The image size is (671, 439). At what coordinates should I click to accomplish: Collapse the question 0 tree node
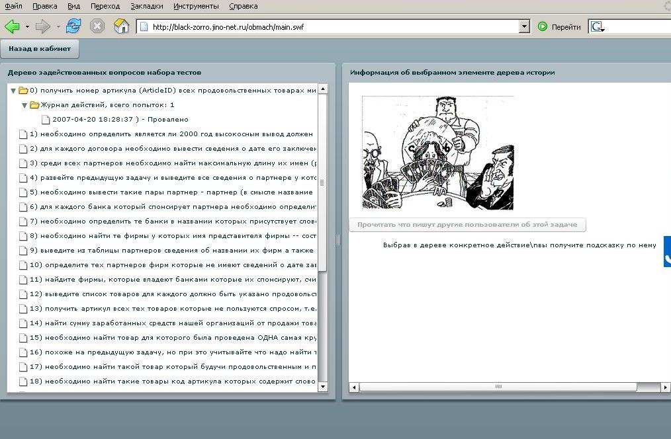[13, 91]
